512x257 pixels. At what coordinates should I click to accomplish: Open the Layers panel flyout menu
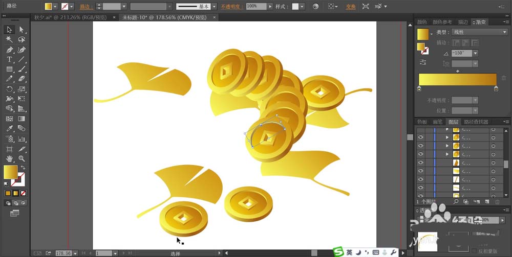[506, 122]
